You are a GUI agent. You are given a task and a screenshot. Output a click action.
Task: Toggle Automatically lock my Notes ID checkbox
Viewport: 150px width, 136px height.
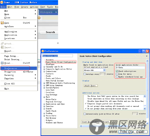[84, 114]
